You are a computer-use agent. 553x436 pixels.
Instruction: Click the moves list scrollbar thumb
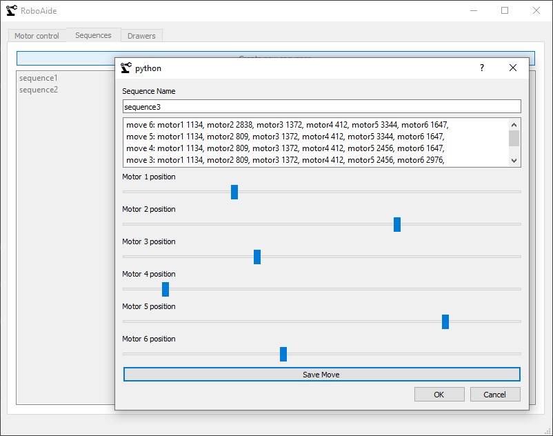point(514,138)
